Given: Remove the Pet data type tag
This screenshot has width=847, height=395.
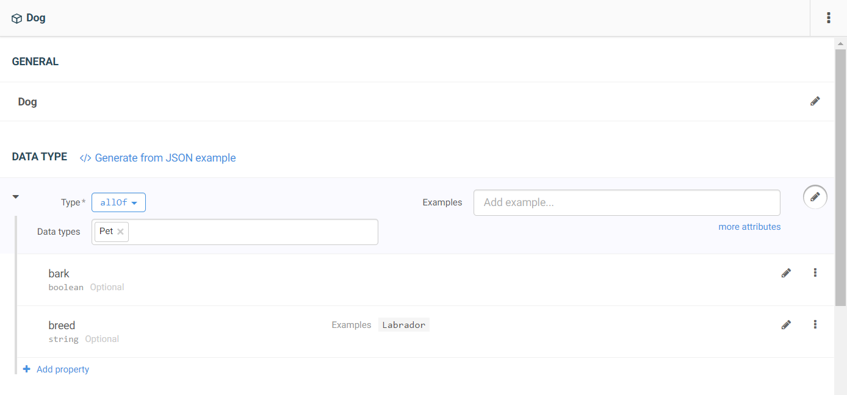Looking at the screenshot, I should pyautogui.click(x=120, y=232).
